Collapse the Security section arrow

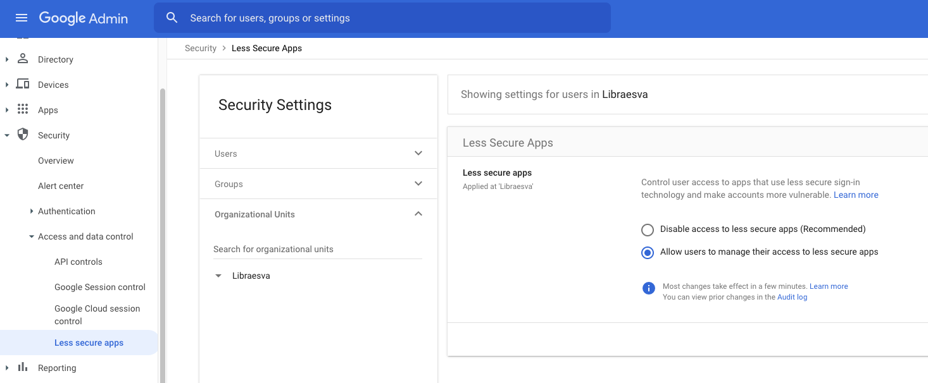[x=7, y=135]
